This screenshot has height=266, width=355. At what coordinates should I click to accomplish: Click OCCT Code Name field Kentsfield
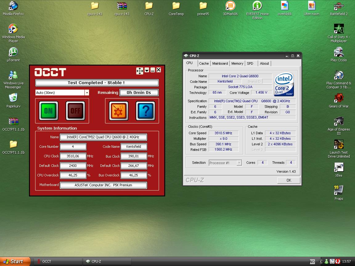click(x=133, y=147)
